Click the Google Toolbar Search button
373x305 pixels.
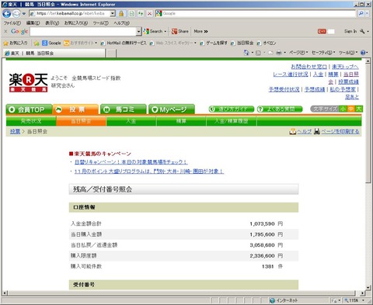(155, 31)
